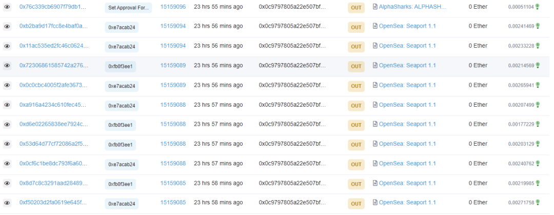Click method badge 0xfb0f3ee1 for 0xd6e02265838ee7924c
The height and width of the screenshot is (215, 554).
121,125
